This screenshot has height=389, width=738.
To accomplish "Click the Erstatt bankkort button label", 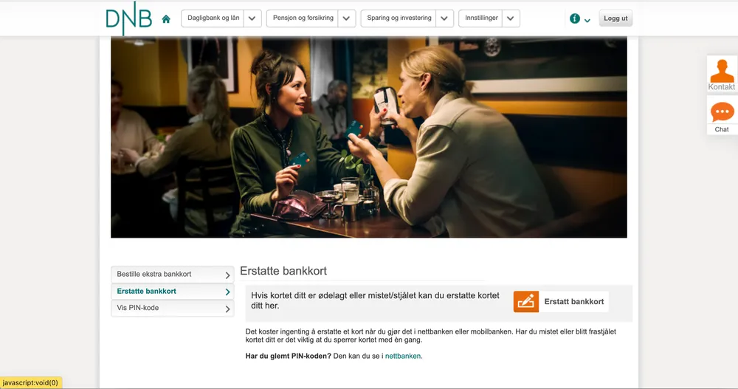I will (x=573, y=301).
